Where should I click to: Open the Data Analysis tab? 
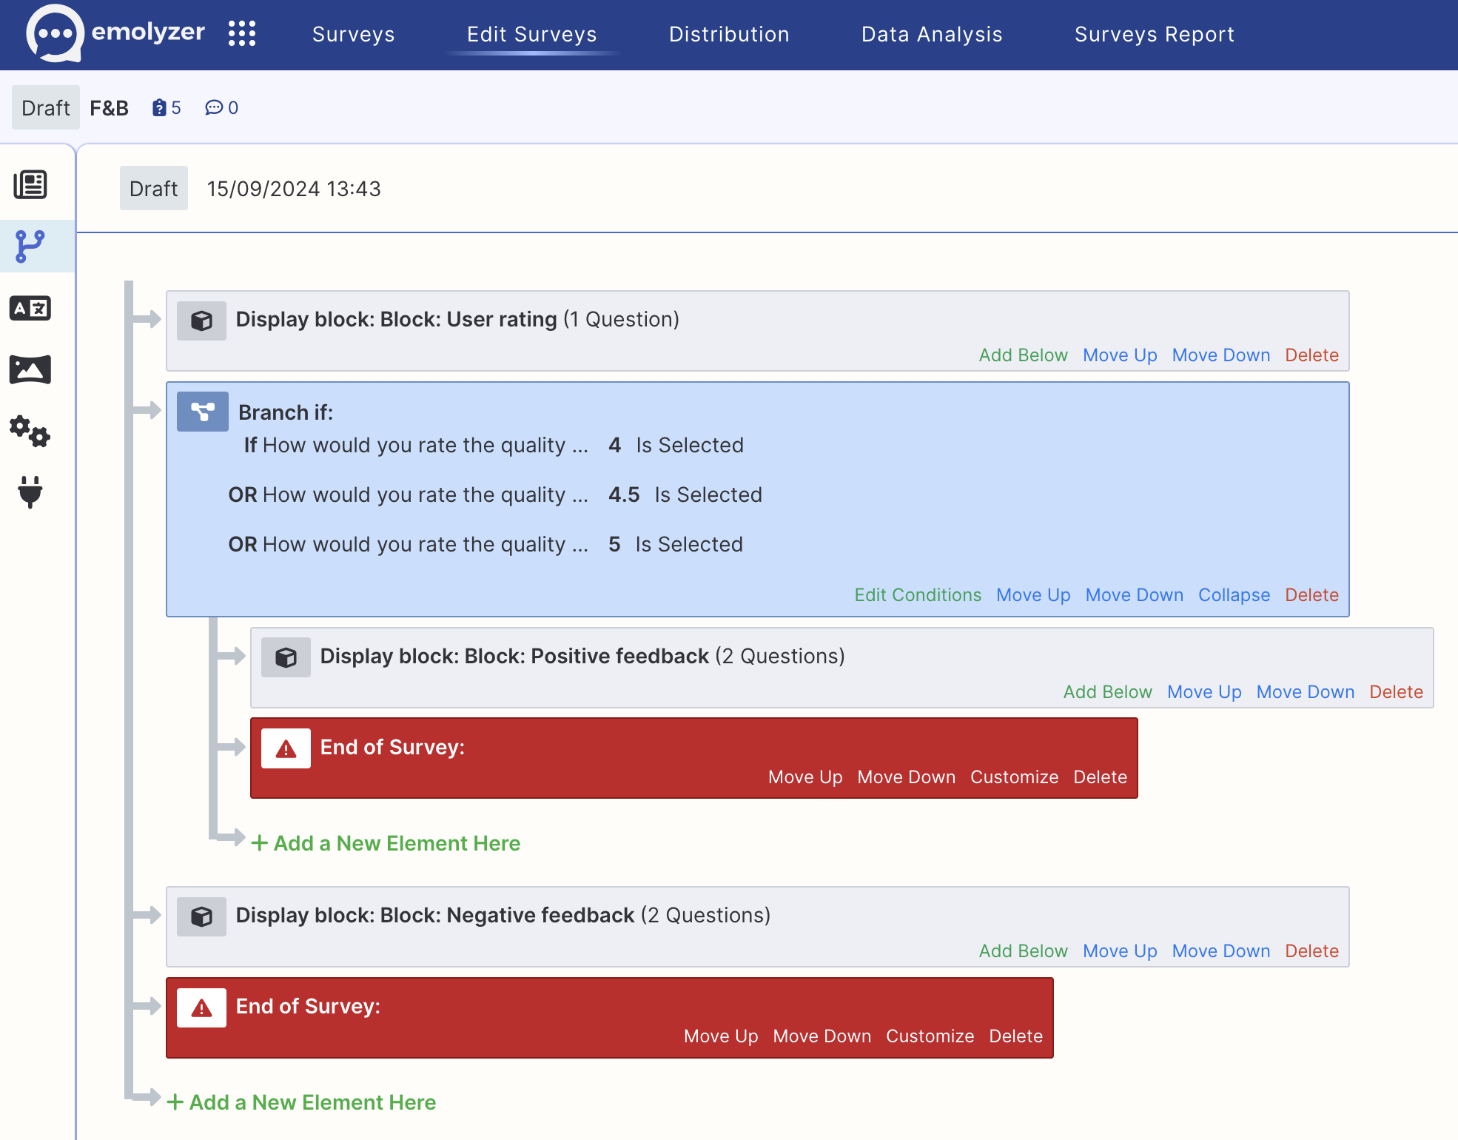(932, 34)
